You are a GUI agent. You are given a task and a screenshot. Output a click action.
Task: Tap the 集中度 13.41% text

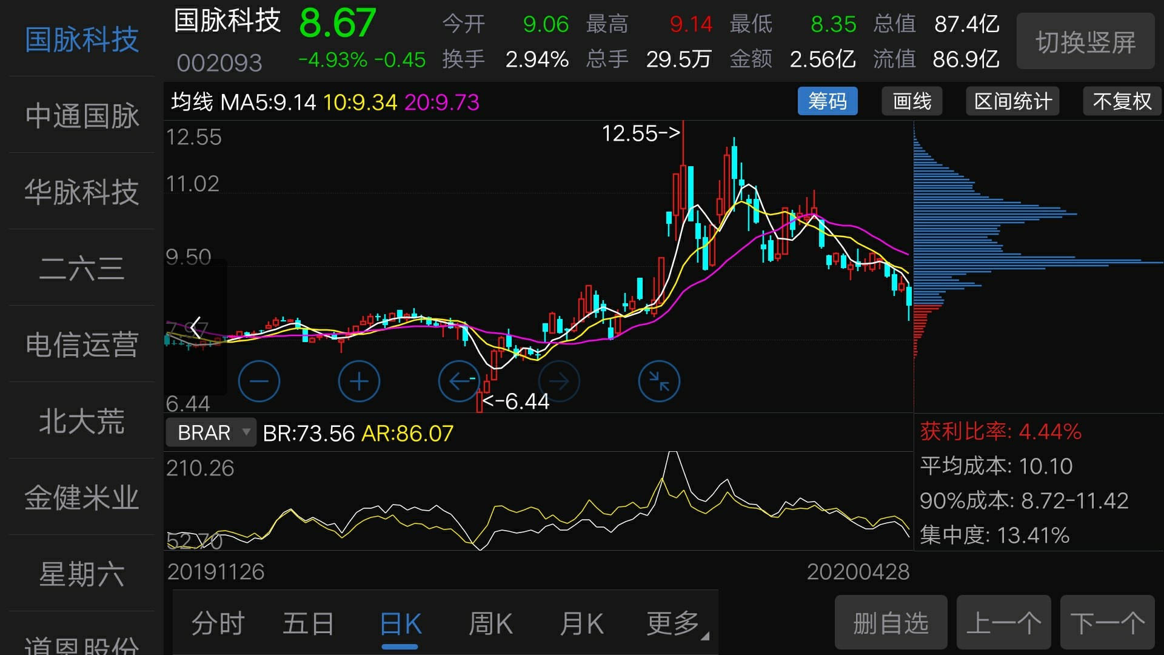tap(994, 535)
